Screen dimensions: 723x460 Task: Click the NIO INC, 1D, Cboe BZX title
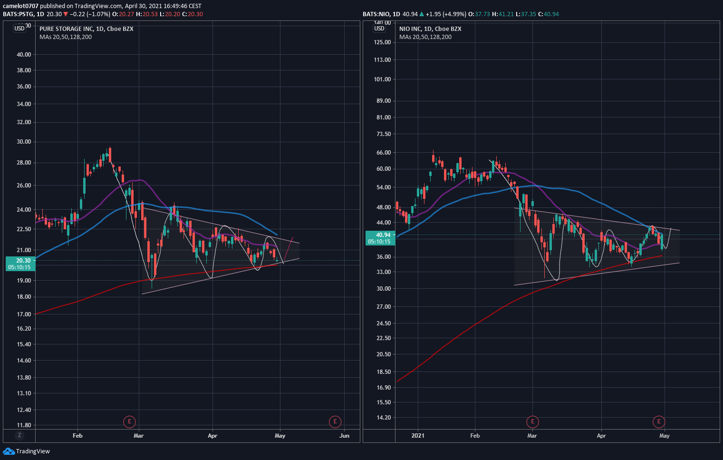point(430,29)
